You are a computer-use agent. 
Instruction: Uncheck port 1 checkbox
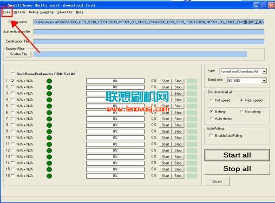(x=12, y=81)
